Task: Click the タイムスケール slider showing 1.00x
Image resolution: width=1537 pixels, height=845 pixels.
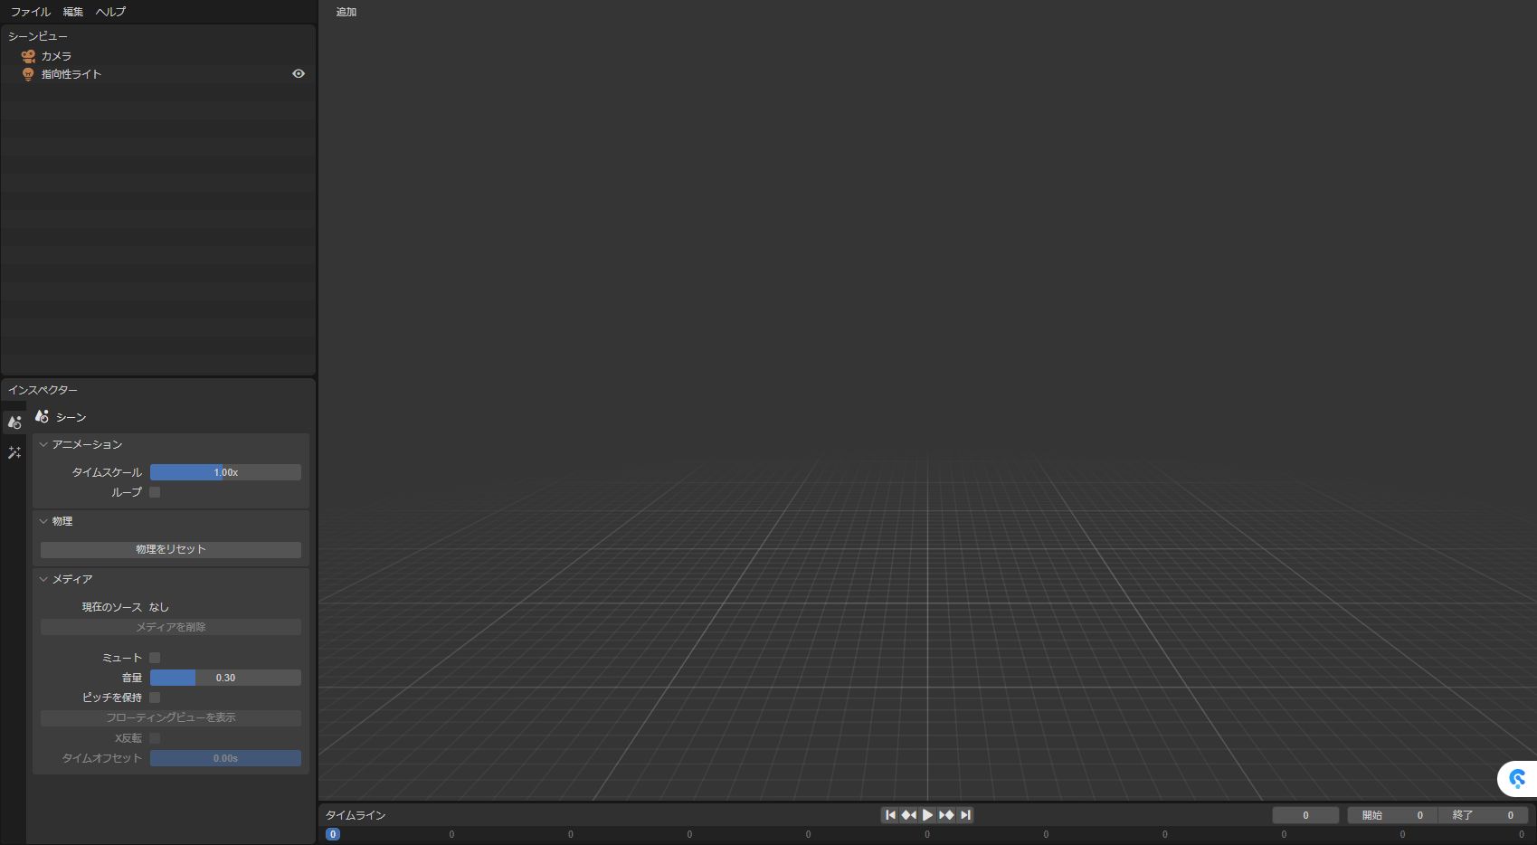Action: click(x=225, y=472)
